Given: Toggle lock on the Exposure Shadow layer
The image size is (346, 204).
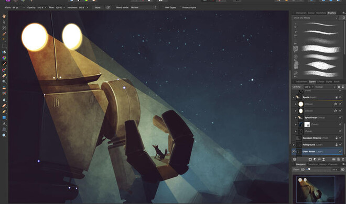Looking at the screenshot, I should [336, 138].
